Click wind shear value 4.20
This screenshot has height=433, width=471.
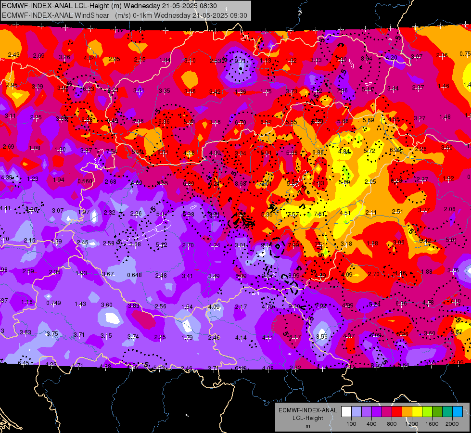click(392, 57)
